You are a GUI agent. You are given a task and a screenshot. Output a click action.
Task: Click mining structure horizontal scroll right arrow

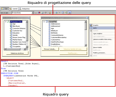click(24, 49)
